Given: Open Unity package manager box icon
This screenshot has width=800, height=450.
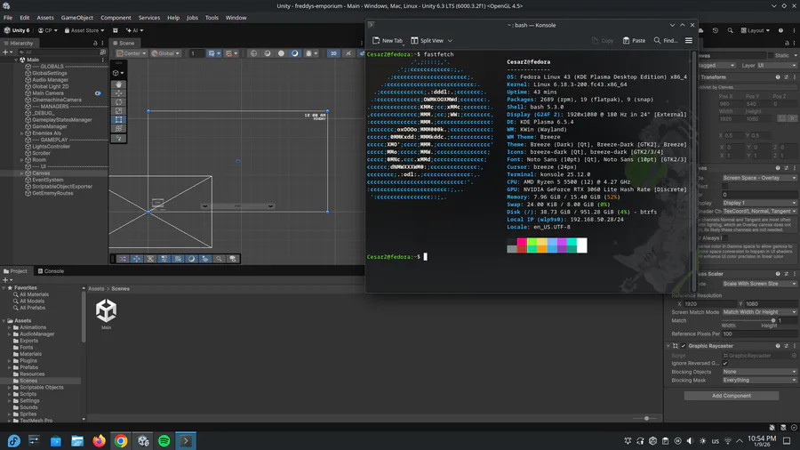Looking at the screenshot, I should [116, 30].
